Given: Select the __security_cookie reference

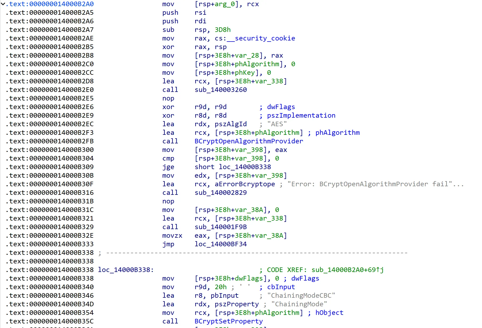Looking at the screenshot, I should point(261,38).
